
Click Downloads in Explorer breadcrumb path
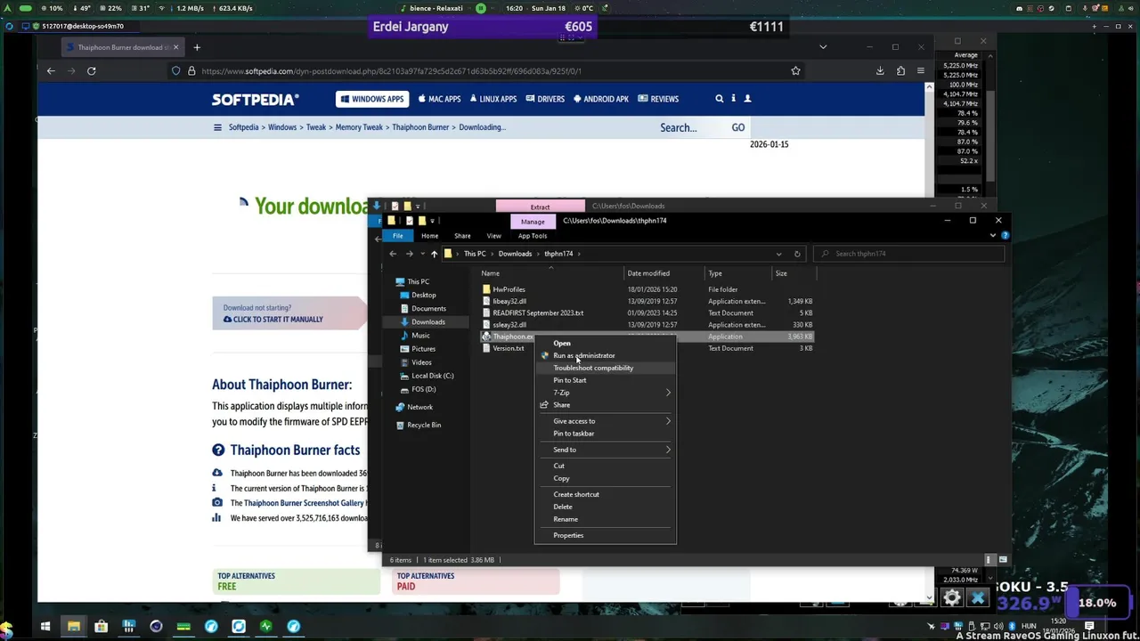click(515, 254)
